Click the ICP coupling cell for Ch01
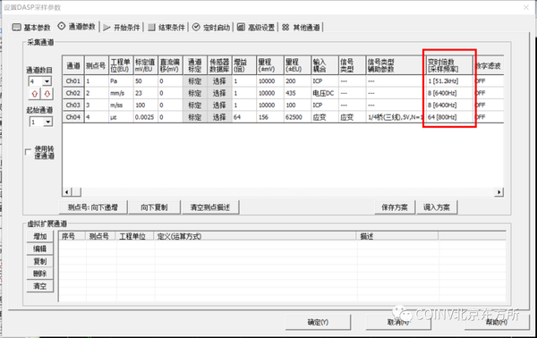This screenshot has width=537, height=338. coord(325,81)
